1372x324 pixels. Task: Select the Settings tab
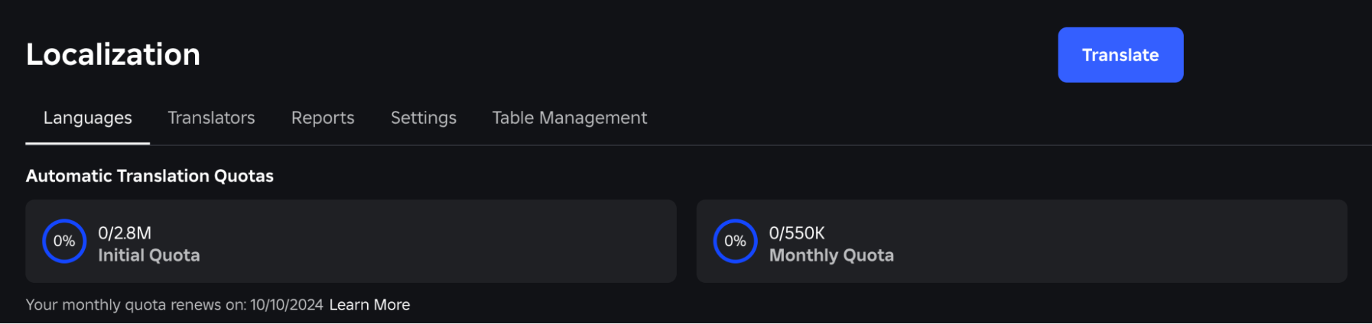pos(423,118)
